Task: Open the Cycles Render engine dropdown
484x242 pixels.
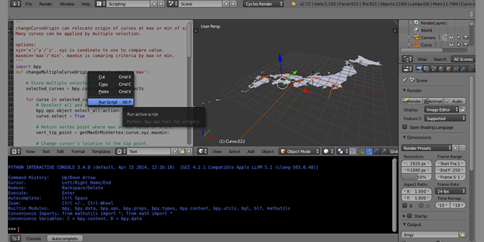Action: [x=263, y=4]
